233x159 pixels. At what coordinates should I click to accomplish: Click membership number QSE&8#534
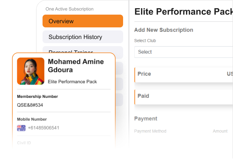click(30, 105)
